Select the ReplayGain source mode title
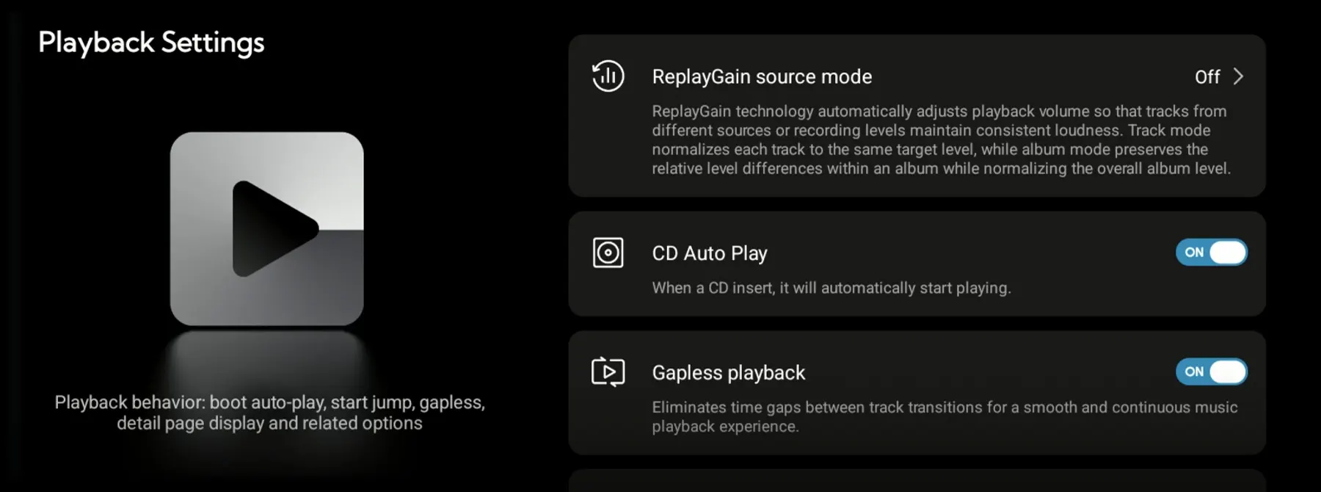The height and width of the screenshot is (492, 1321). click(x=762, y=77)
